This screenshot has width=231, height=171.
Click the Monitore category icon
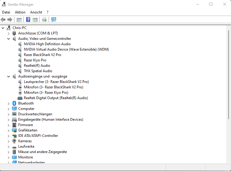tap(14, 157)
